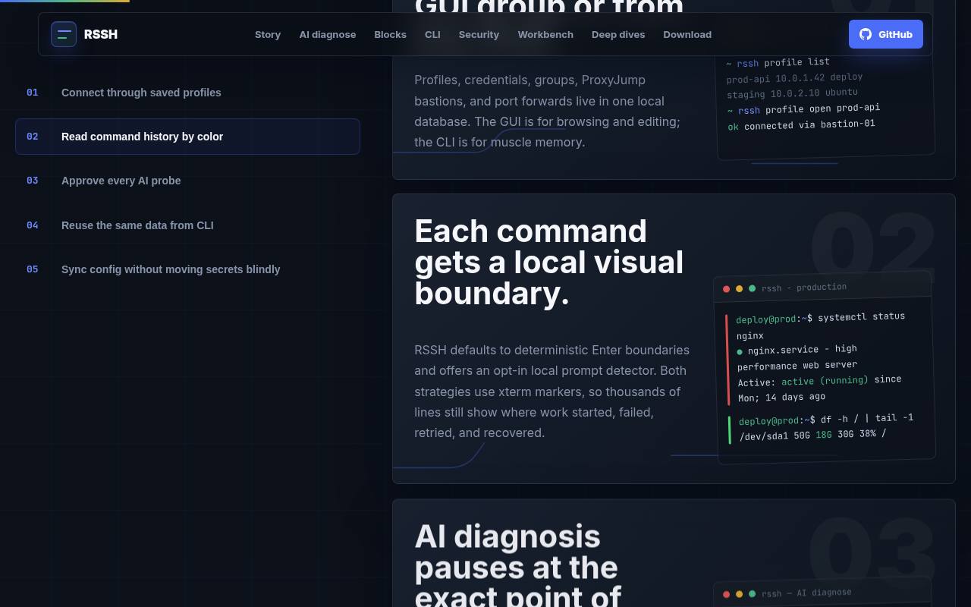Click the yellow dot in rssh - production window
This screenshot has height=607, width=971.
pyautogui.click(x=740, y=289)
